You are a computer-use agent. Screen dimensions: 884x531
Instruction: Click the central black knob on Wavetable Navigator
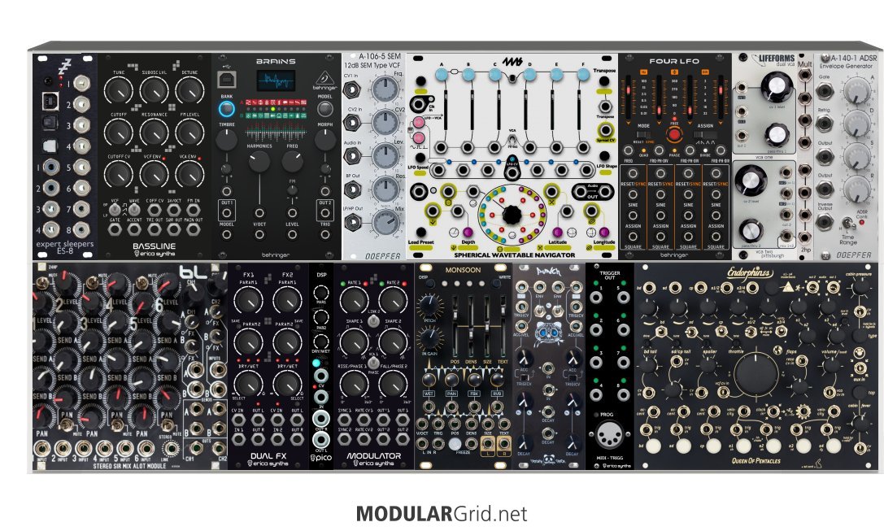point(512,215)
